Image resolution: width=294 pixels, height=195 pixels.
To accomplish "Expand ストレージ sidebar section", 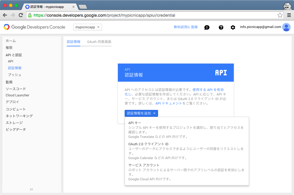I will tap(14, 123).
